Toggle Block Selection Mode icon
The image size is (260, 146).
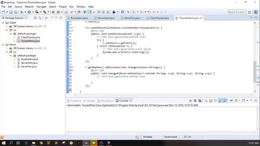pos(103,12)
